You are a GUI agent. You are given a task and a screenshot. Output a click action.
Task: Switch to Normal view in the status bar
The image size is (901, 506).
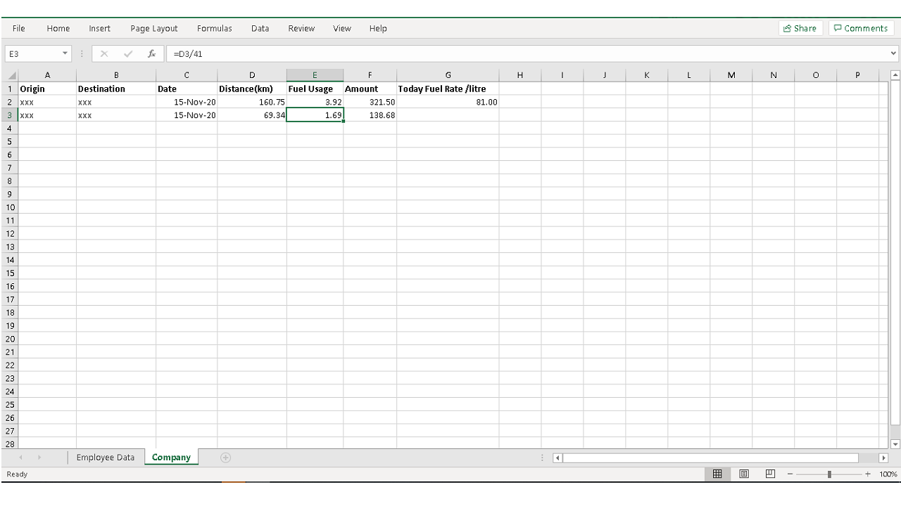click(x=717, y=474)
